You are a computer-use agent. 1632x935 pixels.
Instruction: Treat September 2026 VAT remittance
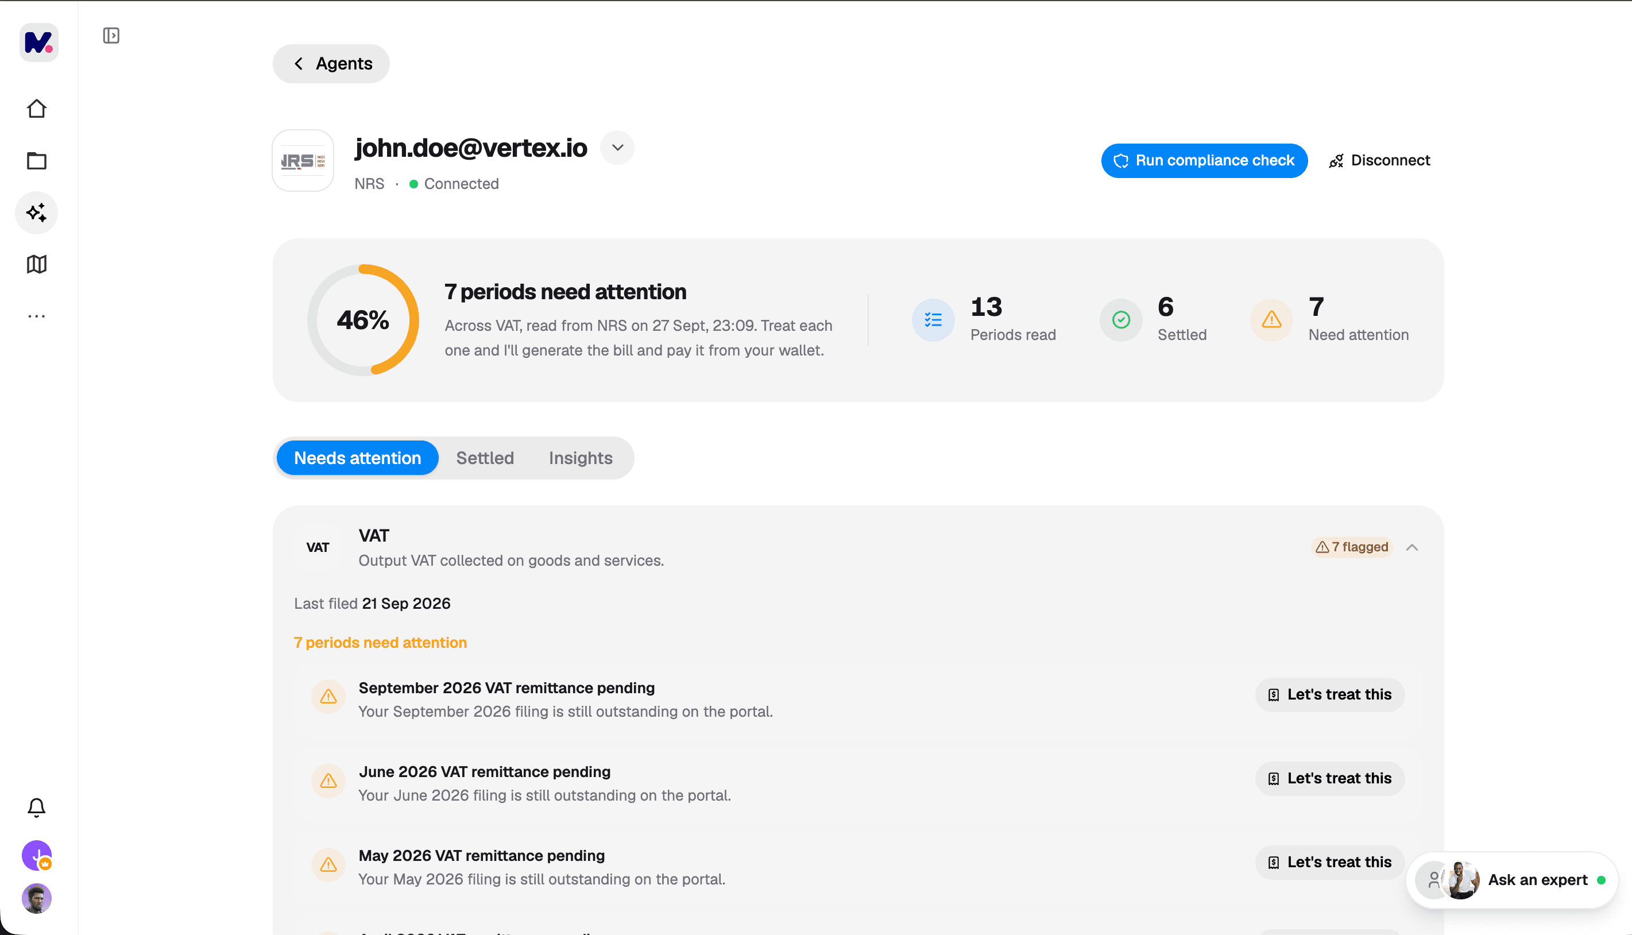1329,695
